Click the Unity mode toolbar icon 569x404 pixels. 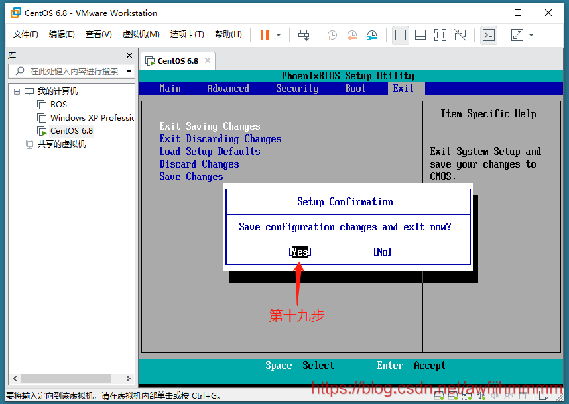click(459, 35)
